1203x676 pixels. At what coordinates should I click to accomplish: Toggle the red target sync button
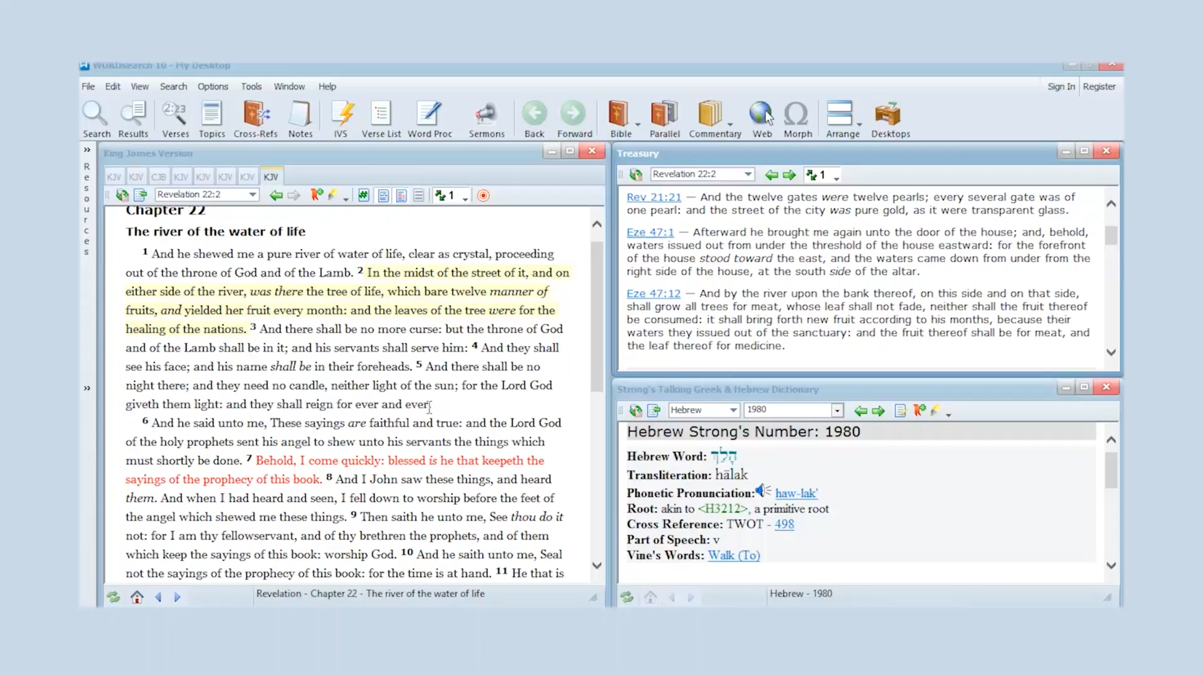point(483,196)
